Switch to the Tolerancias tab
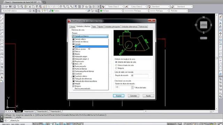The height and width of the screenshot is (125, 223). coord(143,27)
